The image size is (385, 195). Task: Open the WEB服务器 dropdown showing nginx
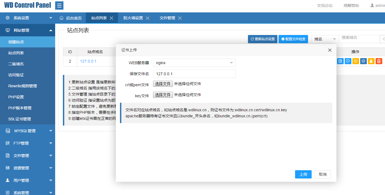[x=194, y=63]
